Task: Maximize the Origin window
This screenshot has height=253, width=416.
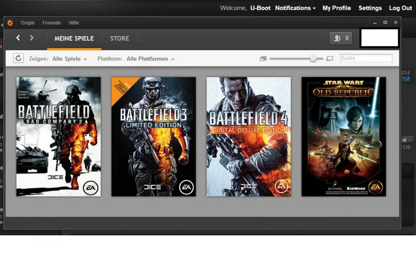Action: 385,22
